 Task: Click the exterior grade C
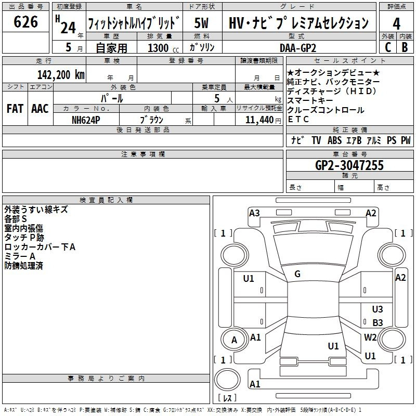point(388,47)
